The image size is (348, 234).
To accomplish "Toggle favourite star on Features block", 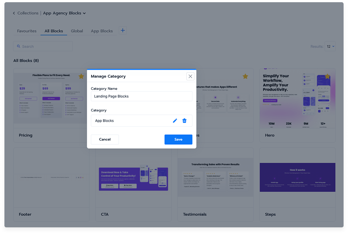I will pyautogui.click(x=245, y=76).
